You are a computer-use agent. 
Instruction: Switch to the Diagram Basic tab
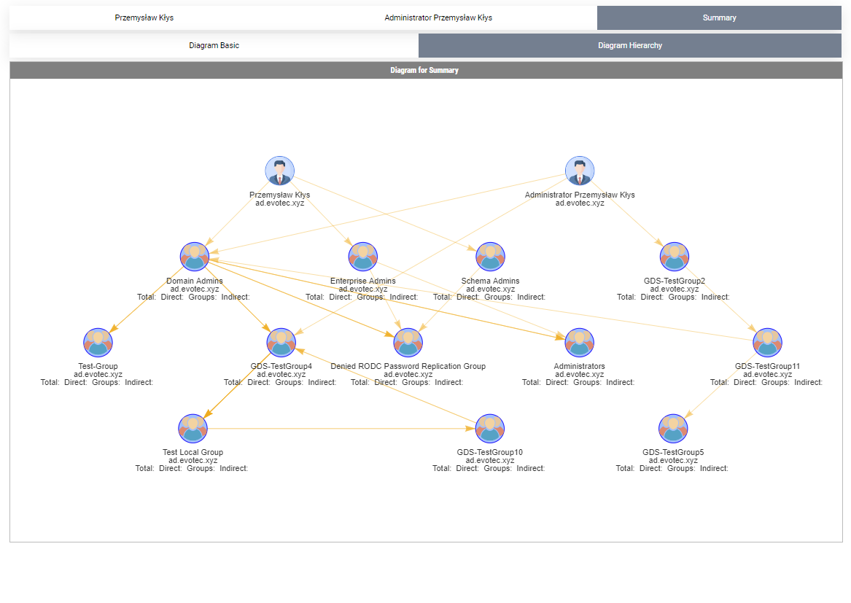214,45
